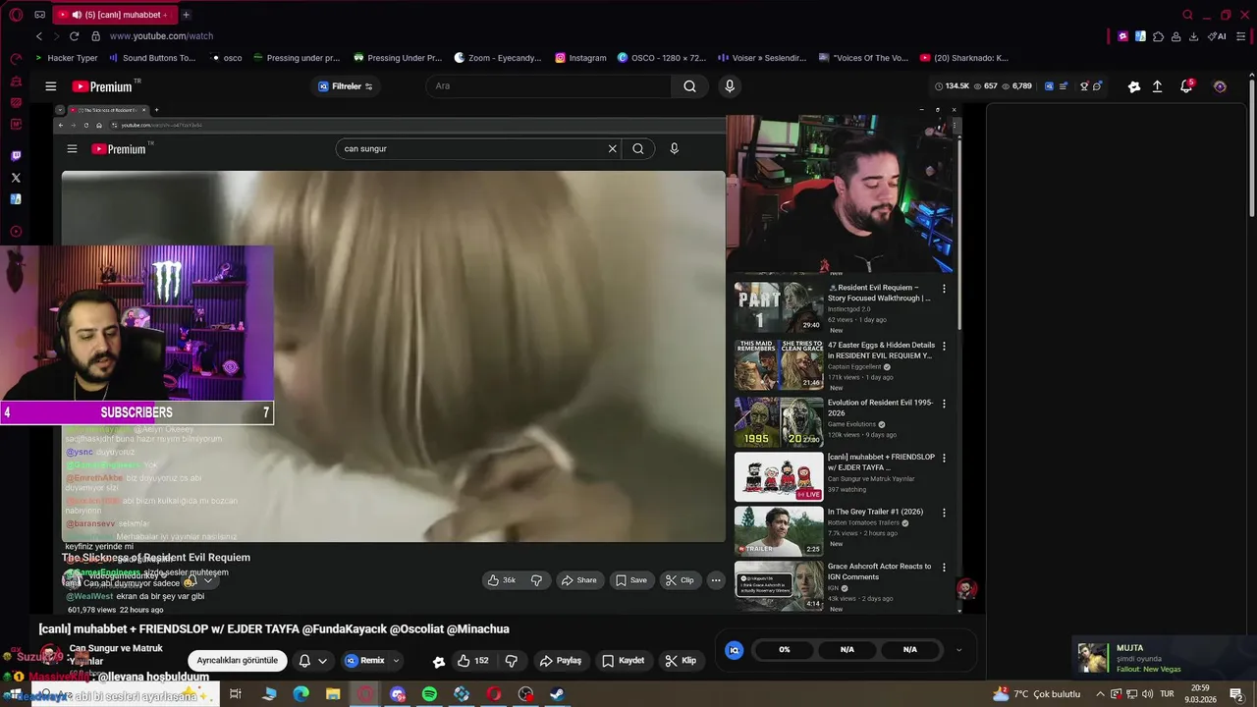The image size is (1257, 707).
Task: Change the TUR keyboard language
Action: coord(1168,694)
